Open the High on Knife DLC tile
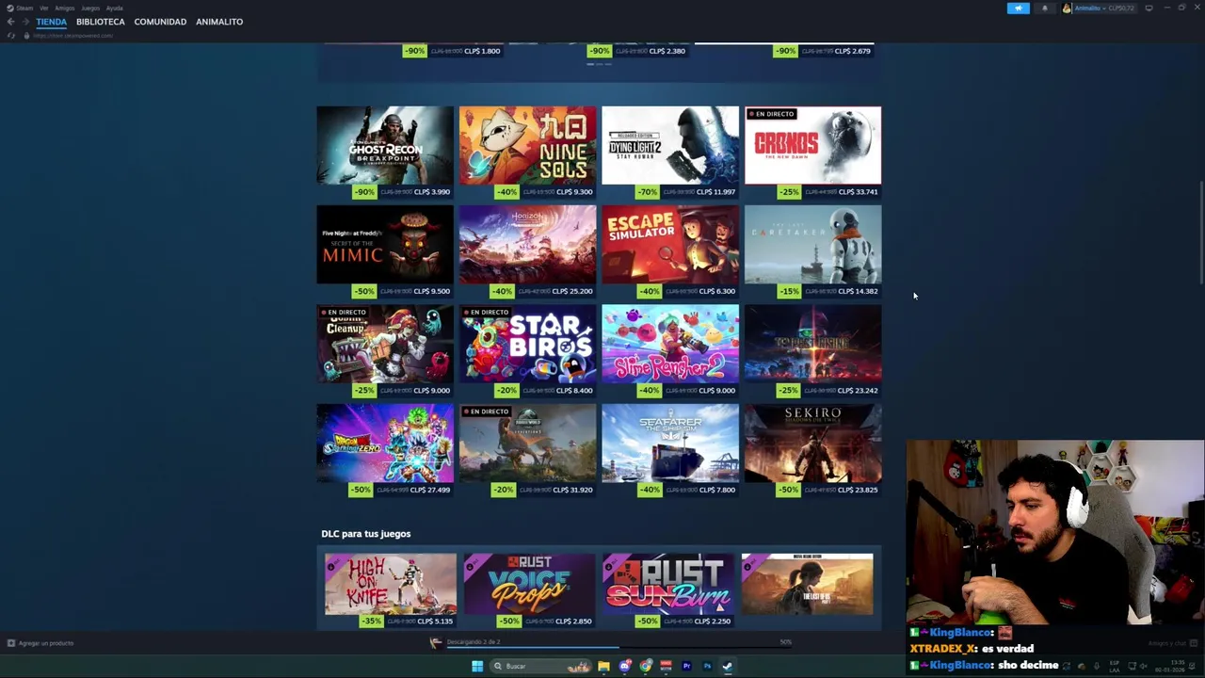 391,584
